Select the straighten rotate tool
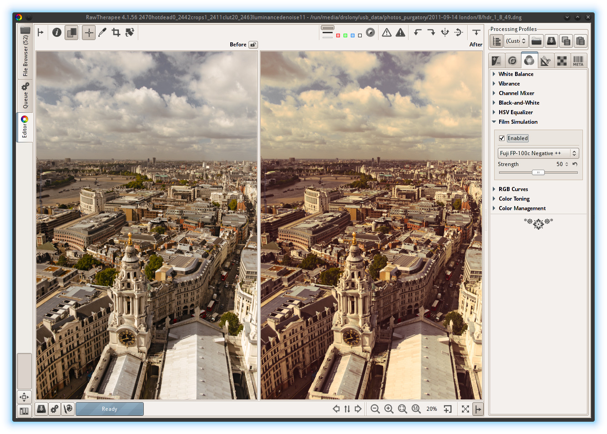The height and width of the screenshot is (434, 607). click(130, 32)
